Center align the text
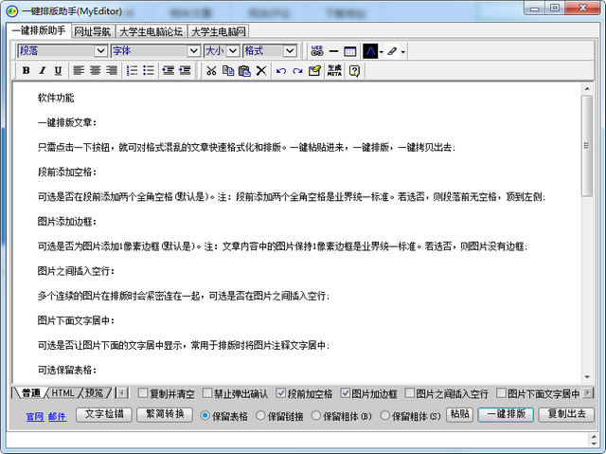606x454 pixels. [x=95, y=70]
